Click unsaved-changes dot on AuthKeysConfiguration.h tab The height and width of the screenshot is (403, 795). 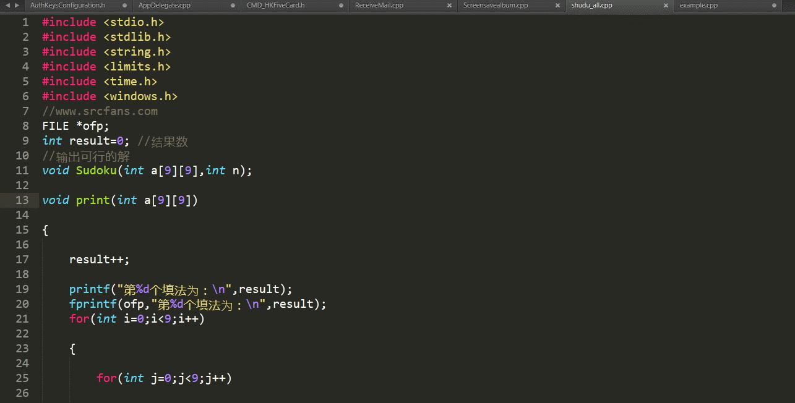[124, 5]
